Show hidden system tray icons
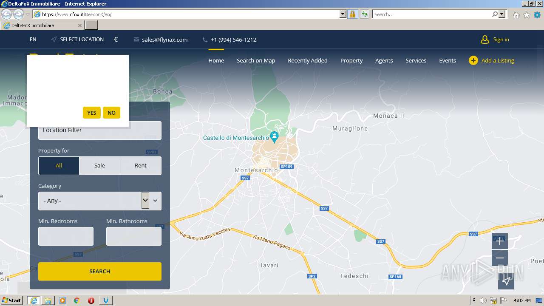544x306 pixels. pos(474,300)
